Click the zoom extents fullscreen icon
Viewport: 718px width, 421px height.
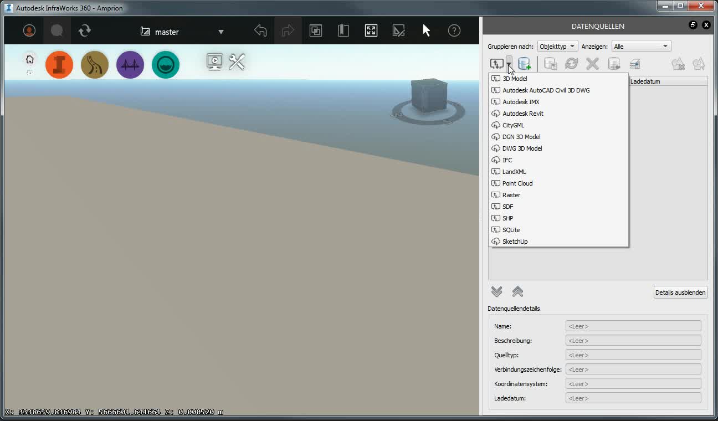coord(371,31)
